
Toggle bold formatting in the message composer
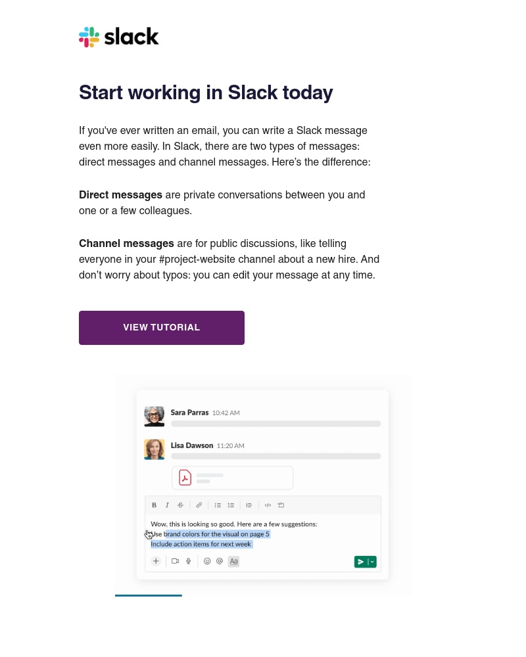pyautogui.click(x=153, y=505)
